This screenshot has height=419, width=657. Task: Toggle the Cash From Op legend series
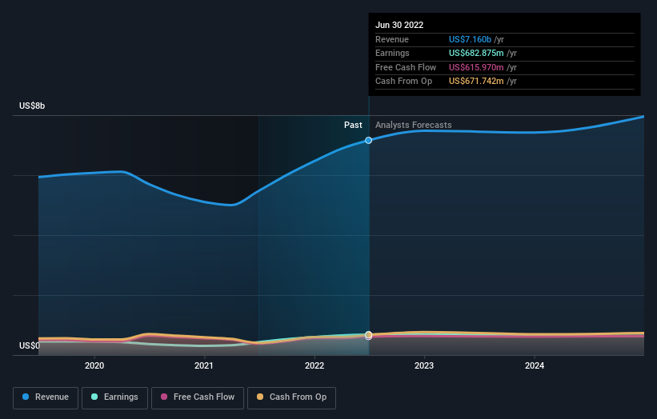pos(291,397)
